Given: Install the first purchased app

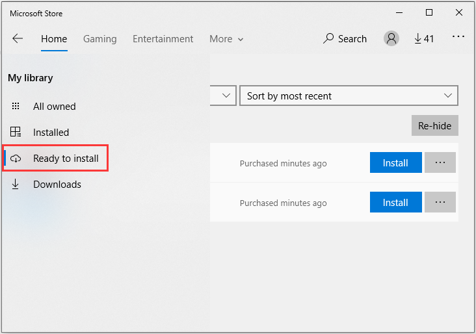Looking at the screenshot, I should click(395, 163).
